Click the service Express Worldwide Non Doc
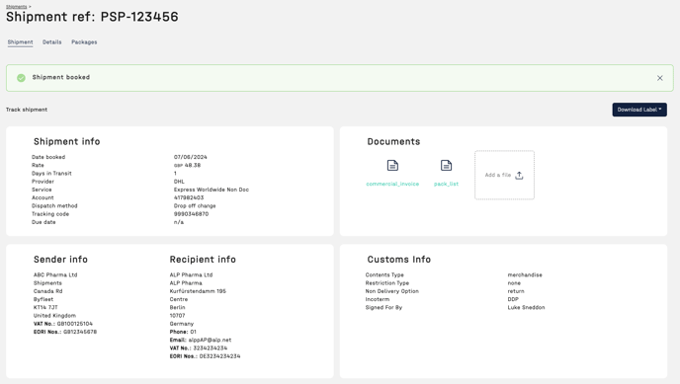Screen dimensions: 680x384 pos(212,190)
